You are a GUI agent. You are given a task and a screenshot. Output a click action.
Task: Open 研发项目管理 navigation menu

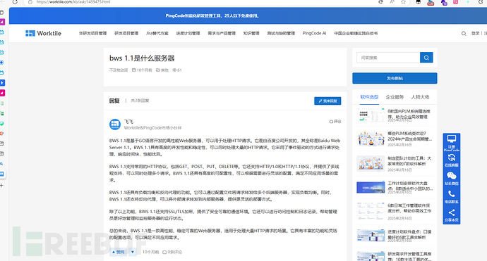pos(126,34)
